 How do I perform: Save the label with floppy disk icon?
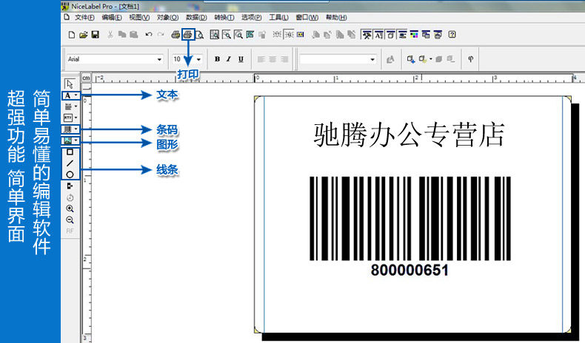[95, 35]
